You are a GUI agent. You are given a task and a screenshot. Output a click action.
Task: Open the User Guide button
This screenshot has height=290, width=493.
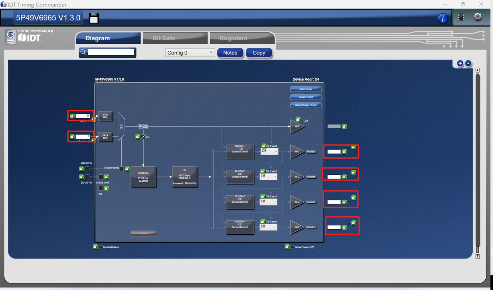[306, 89]
